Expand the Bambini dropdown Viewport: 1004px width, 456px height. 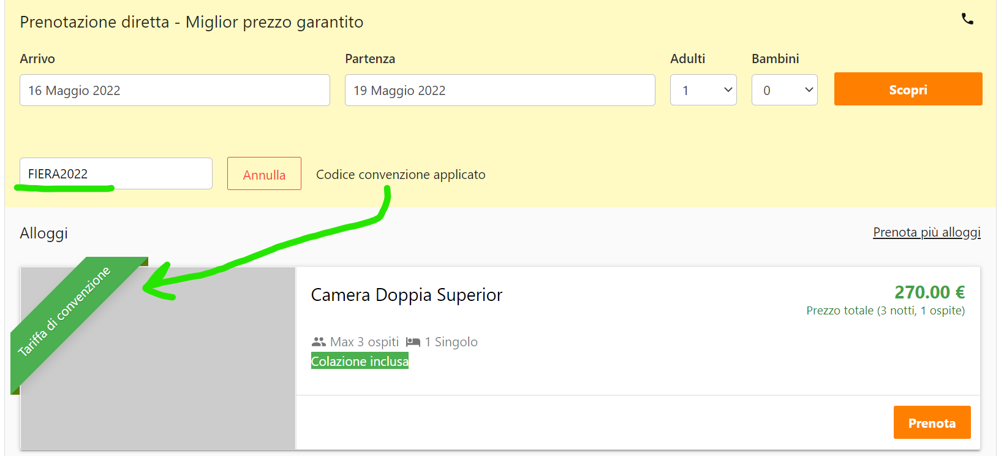pyautogui.click(x=784, y=90)
